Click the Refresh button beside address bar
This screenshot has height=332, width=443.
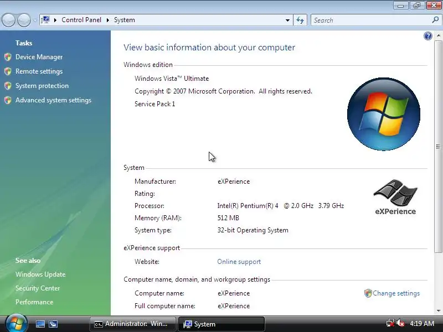tap(300, 20)
